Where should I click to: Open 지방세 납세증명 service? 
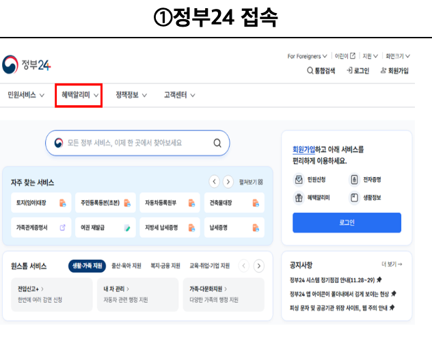[x=170, y=228]
